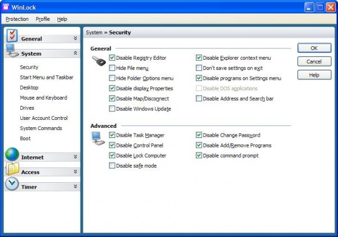Screen dimensions: 338x237
Task: Uncheck Disable Explorer context menu
Action: pyautogui.click(x=199, y=58)
